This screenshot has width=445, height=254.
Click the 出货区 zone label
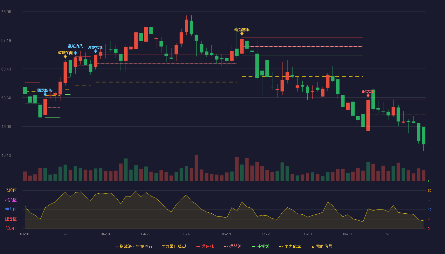[11, 200]
